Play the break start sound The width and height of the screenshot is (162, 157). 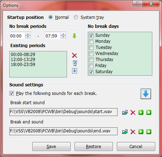pyautogui.click(x=141, y=112)
